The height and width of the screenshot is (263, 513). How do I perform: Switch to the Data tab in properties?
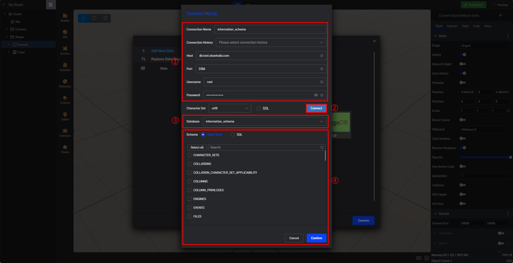(465, 26)
